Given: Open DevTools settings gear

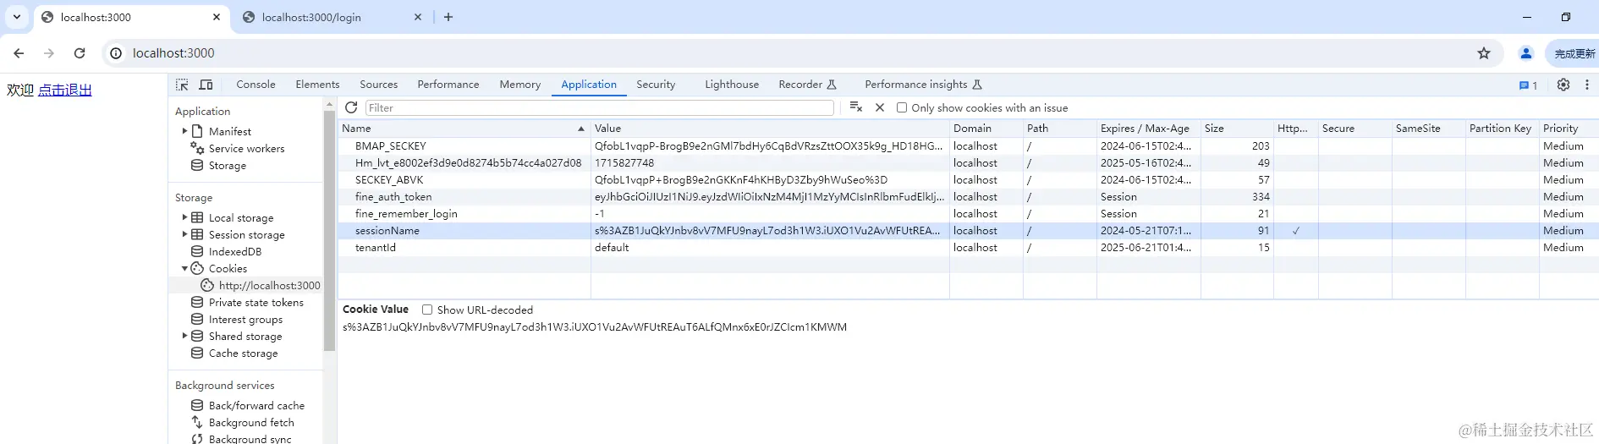Looking at the screenshot, I should click(1563, 85).
